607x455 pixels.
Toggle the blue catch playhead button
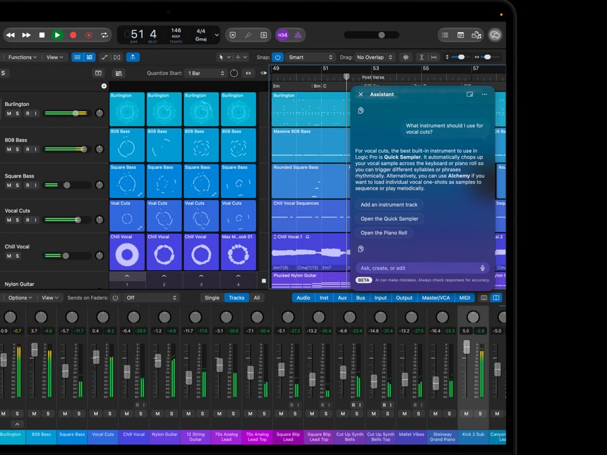point(133,58)
